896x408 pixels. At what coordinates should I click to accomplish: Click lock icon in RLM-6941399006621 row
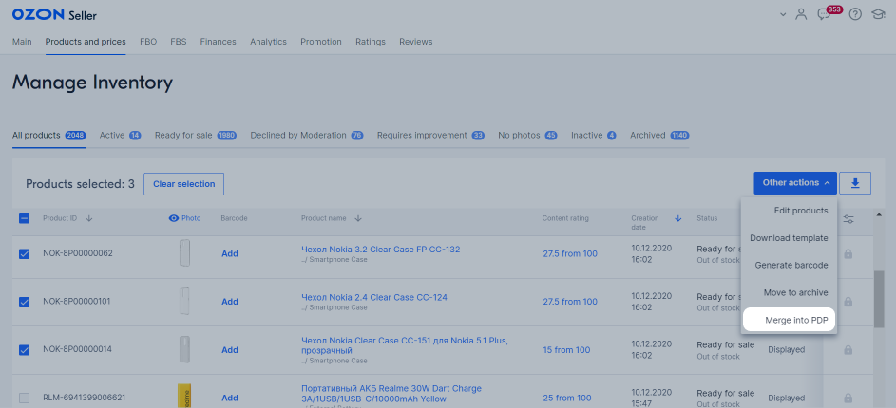coord(848,398)
